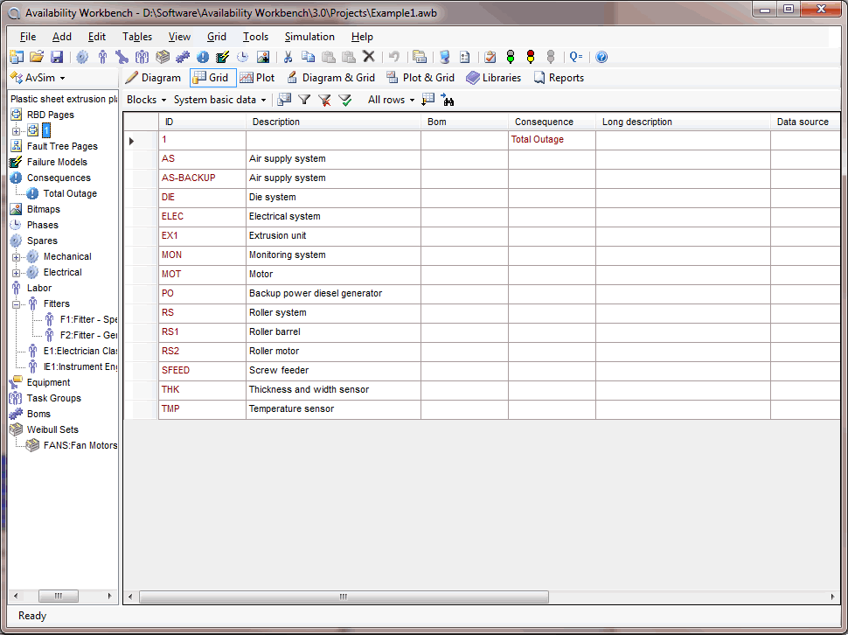
Task: Click the green traffic light icon
Action: 511,57
